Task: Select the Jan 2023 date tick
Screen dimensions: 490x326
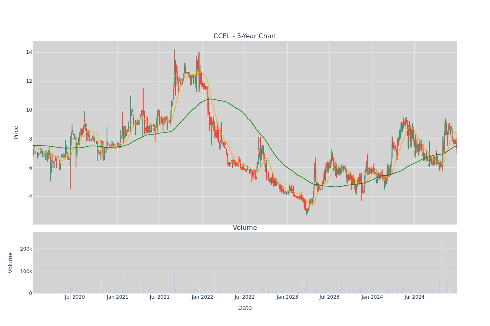Action: pos(287,297)
